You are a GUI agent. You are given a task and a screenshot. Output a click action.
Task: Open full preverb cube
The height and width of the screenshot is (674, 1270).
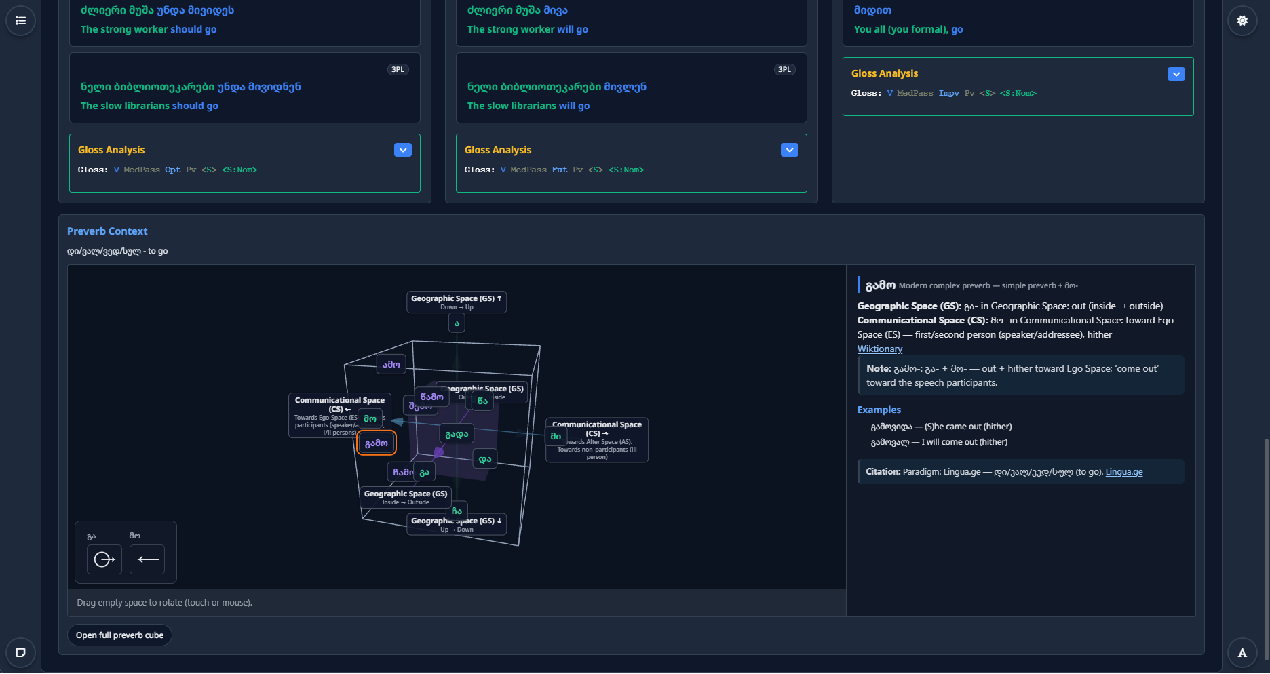click(119, 635)
